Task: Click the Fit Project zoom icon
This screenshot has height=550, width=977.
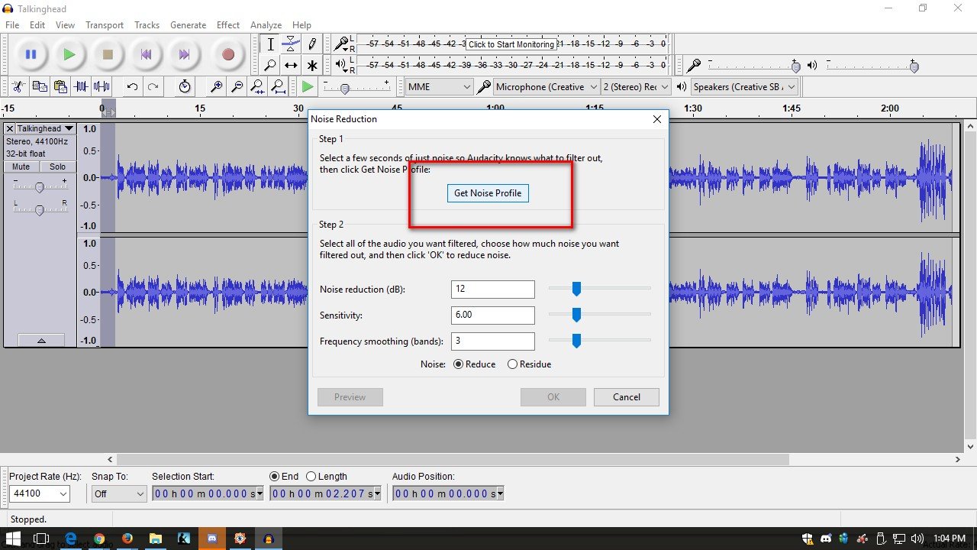Action: 279,86
